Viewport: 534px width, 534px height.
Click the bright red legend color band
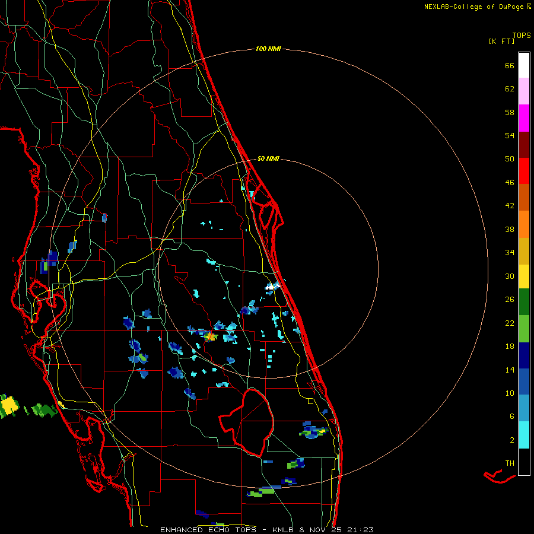(x=524, y=171)
